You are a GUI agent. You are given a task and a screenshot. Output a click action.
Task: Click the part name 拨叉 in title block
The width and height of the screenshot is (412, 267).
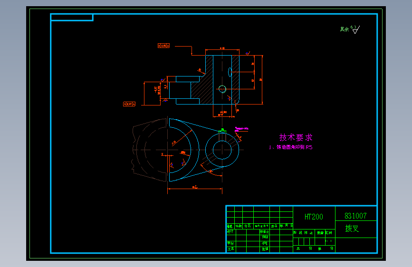(352, 229)
